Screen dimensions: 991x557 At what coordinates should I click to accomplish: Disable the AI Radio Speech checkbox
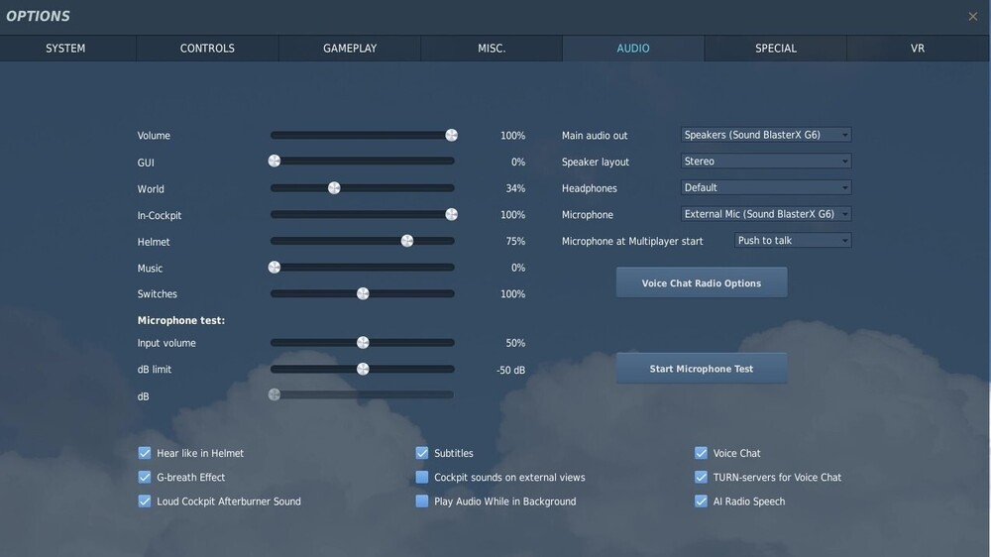pyautogui.click(x=701, y=501)
